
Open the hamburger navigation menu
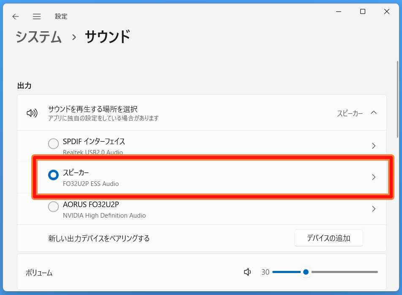37,16
